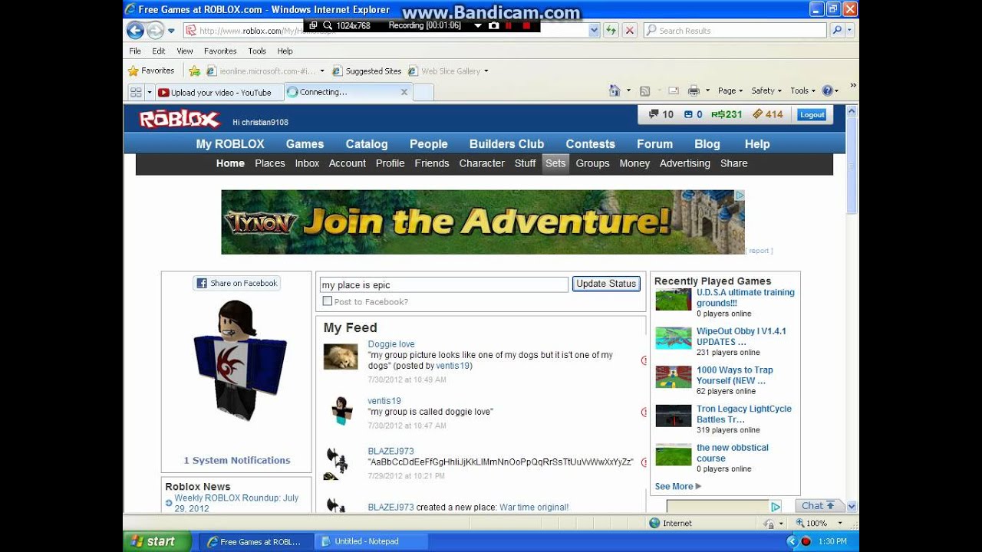Toggle Post to Facebook checkbox
Screen dimensions: 982x552
coord(328,301)
